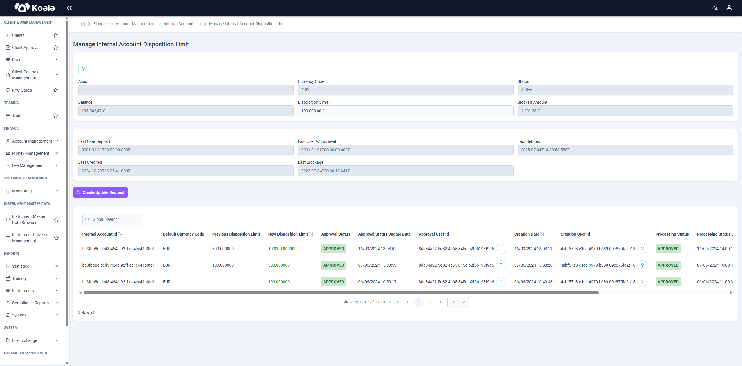This screenshot has width=742, height=366.
Task: Favorite the KYC Cases star
Action: 56,90
